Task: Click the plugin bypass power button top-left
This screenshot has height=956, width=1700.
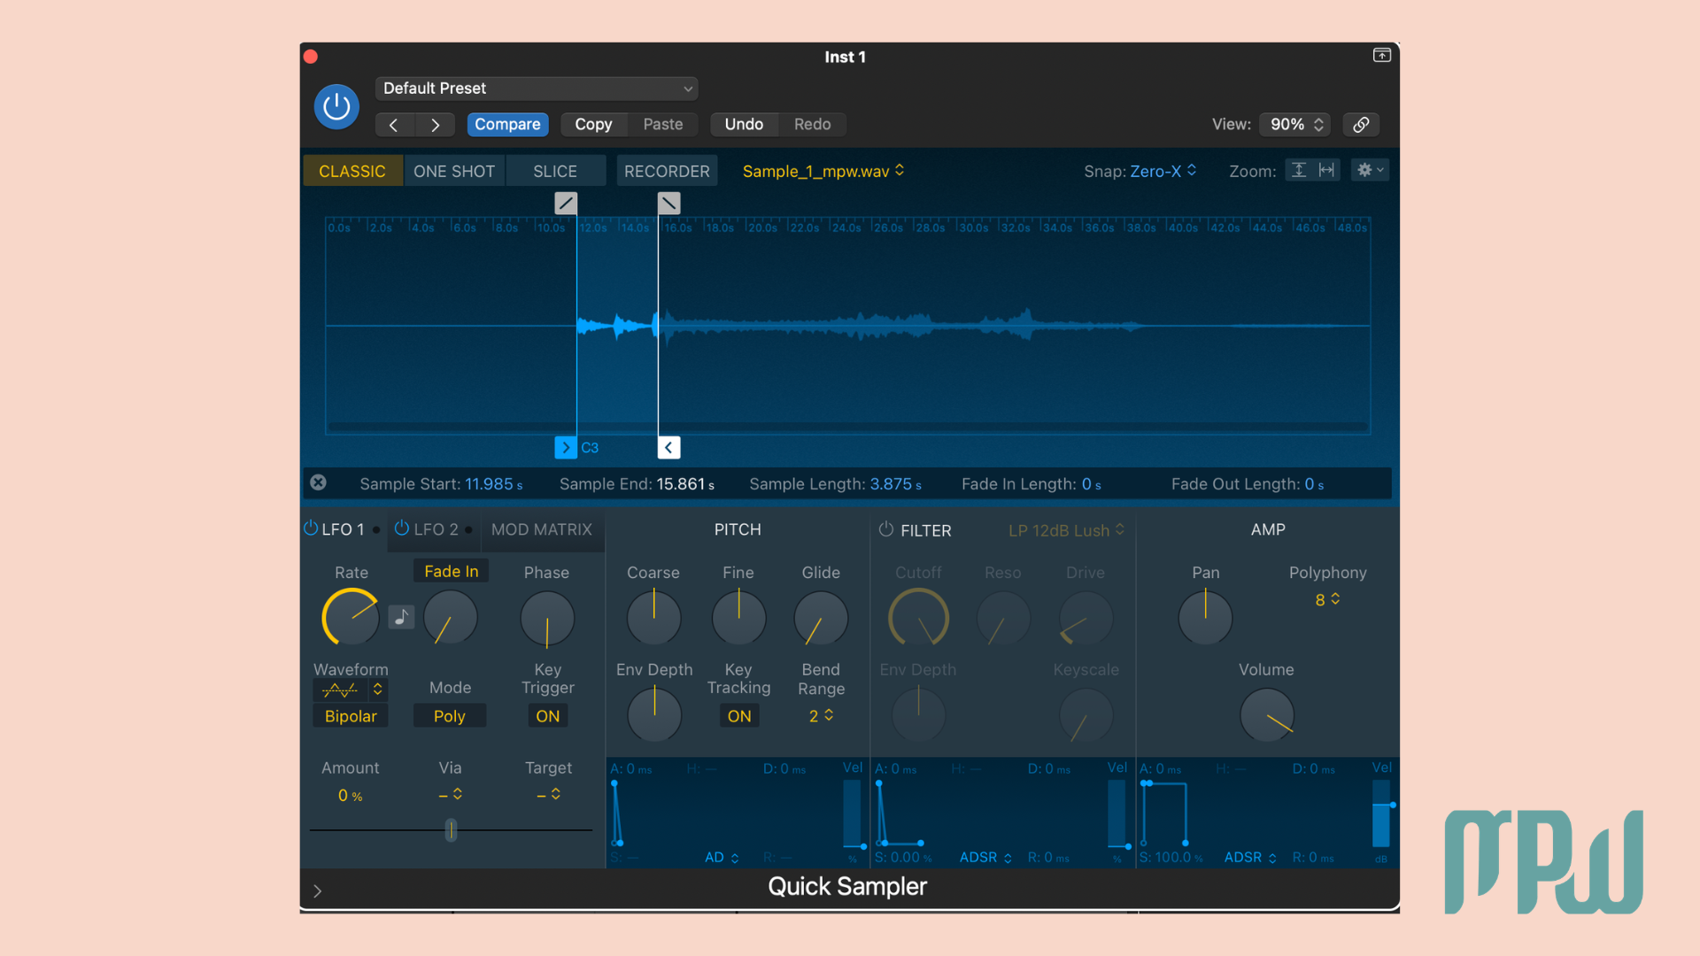Action: 336,106
